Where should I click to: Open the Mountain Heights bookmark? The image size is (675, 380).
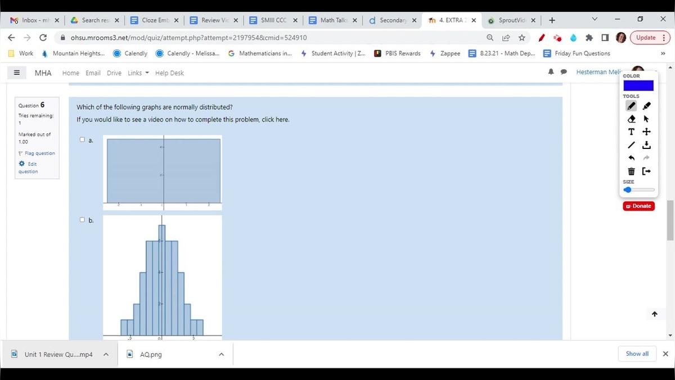click(73, 53)
